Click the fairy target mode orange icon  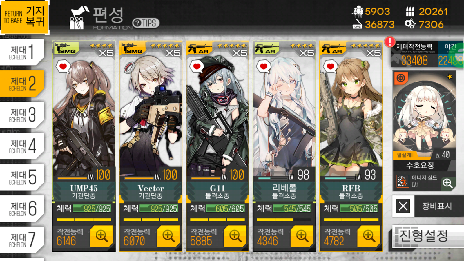click(401, 78)
